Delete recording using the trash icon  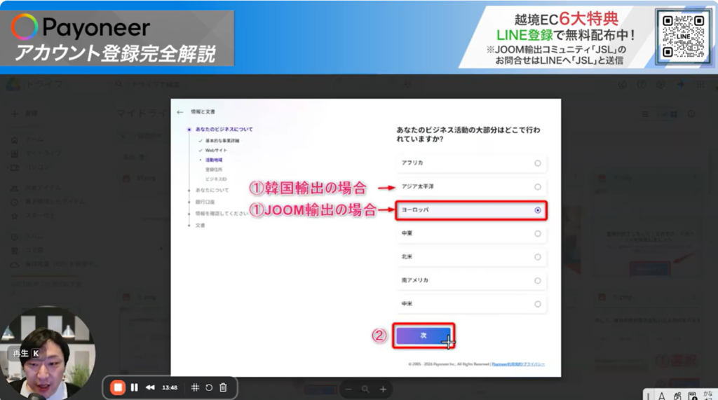tap(223, 387)
